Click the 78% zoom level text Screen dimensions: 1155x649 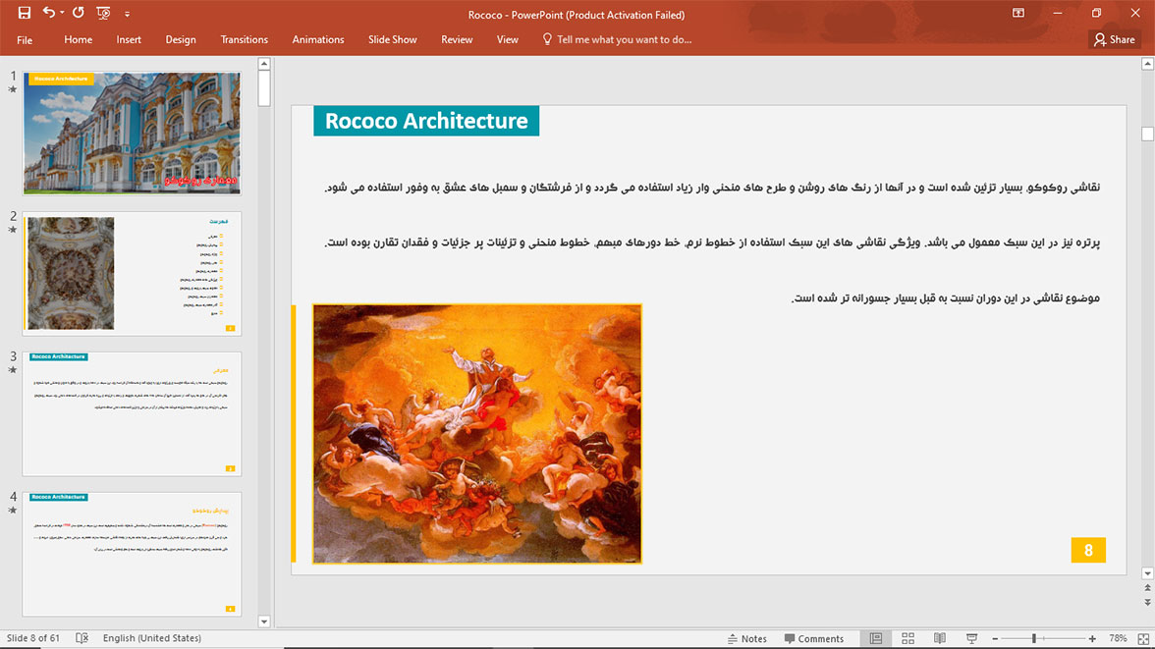(1118, 638)
